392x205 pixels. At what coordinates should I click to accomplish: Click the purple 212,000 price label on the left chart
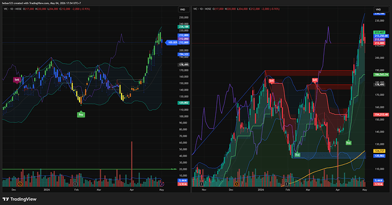tap(184, 39)
